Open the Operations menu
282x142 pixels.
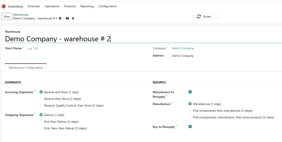tap(52, 6)
